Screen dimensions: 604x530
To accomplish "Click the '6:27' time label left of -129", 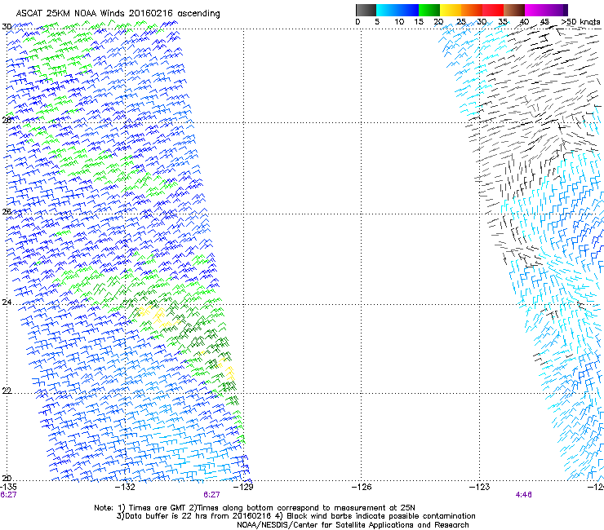I will 211,495.
